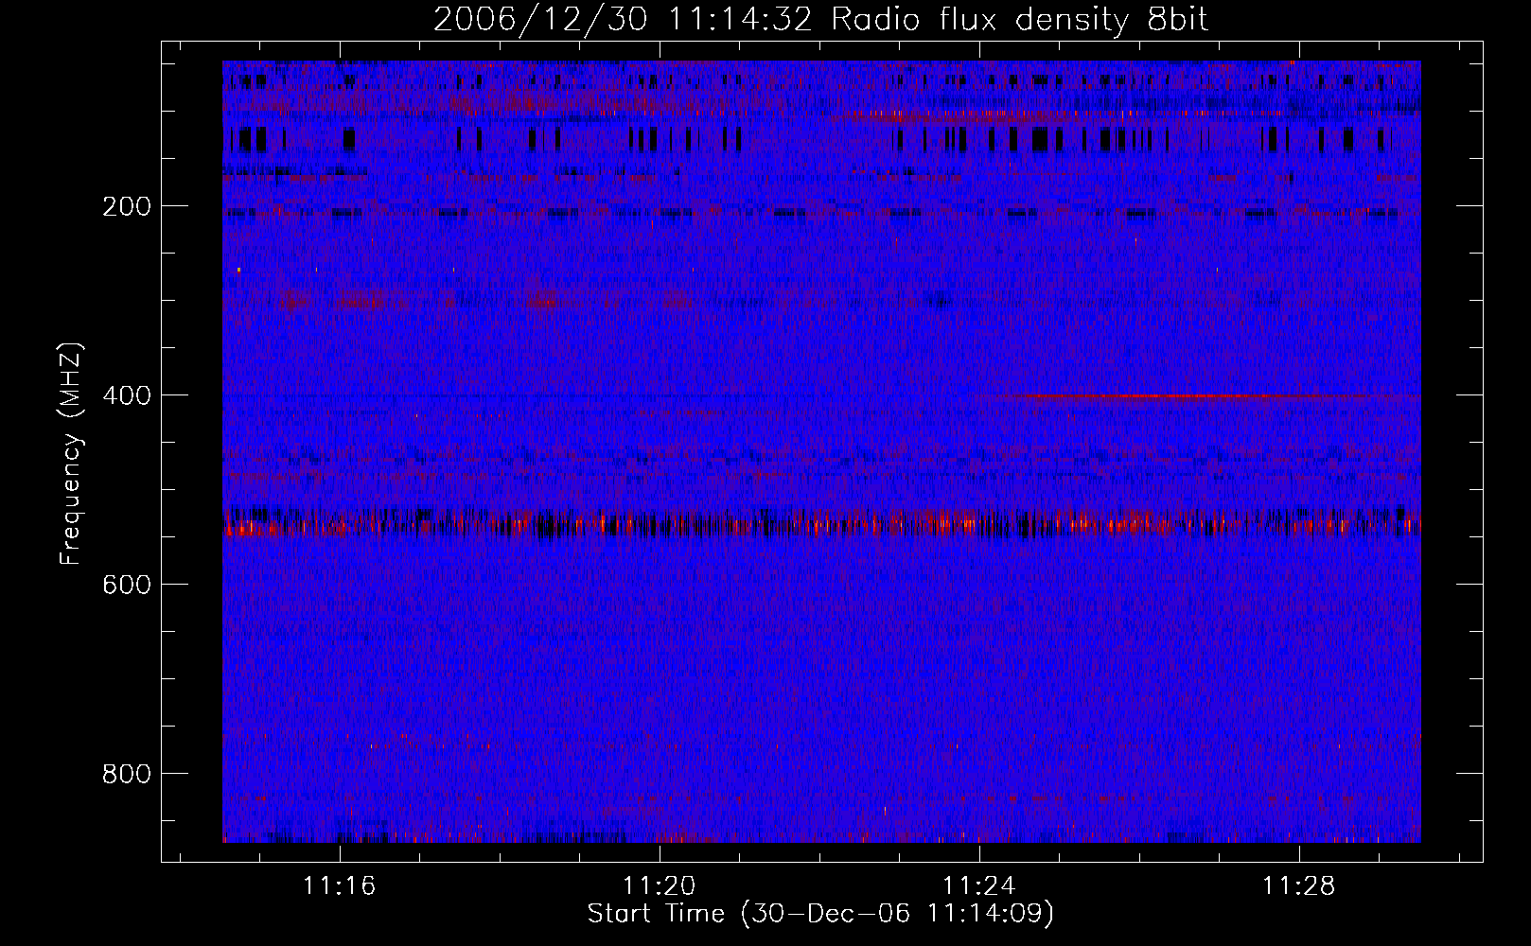The width and height of the screenshot is (1531, 946).
Task: Click the 800 frequency tick label
Action: (x=127, y=774)
